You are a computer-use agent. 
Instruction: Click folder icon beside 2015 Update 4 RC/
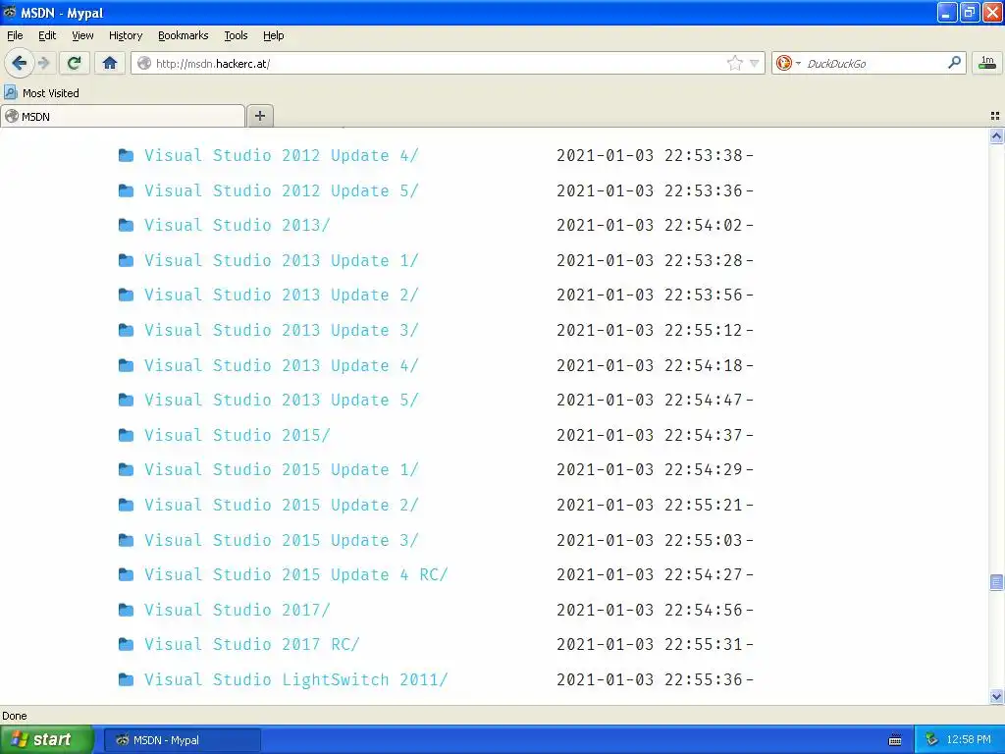click(x=127, y=574)
